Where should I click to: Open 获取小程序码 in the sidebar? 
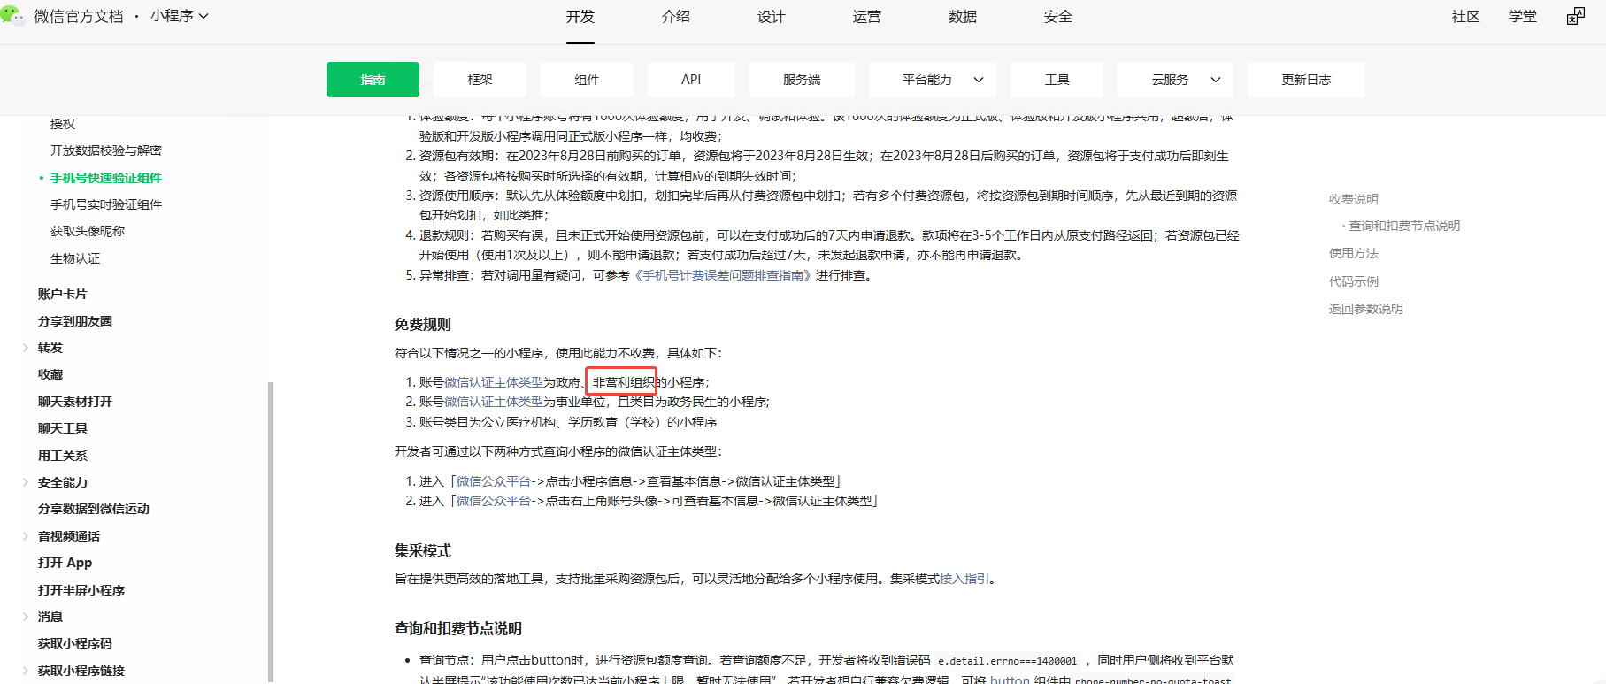(x=75, y=643)
